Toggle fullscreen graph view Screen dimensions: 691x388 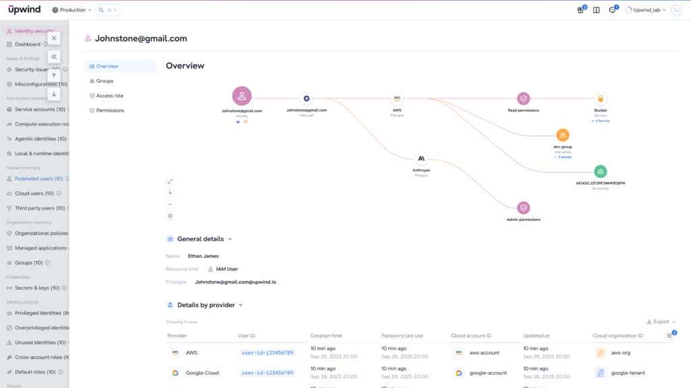point(170,182)
